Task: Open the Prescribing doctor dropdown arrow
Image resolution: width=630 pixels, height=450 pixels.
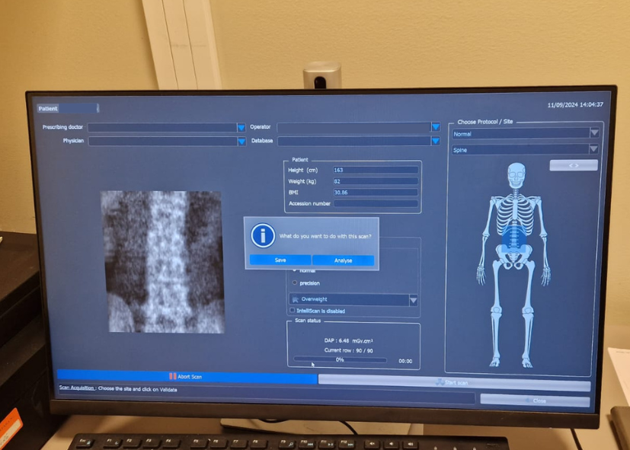Action: (241, 128)
